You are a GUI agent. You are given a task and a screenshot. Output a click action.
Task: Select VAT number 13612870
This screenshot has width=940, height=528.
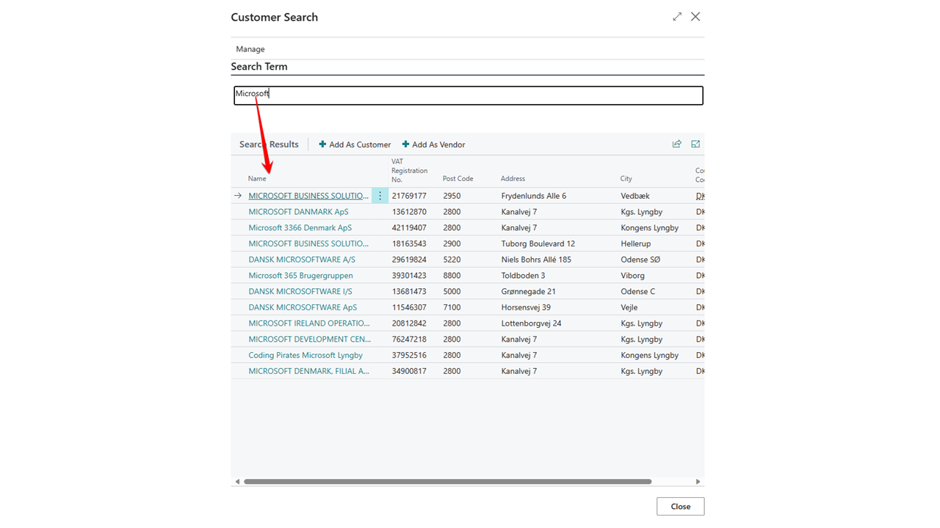pos(409,212)
